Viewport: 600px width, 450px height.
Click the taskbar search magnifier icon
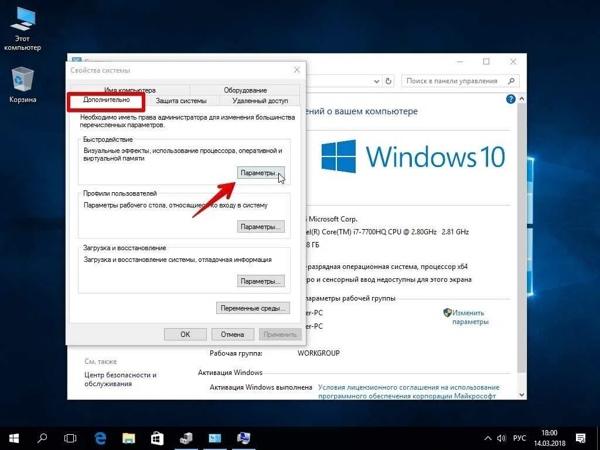(42, 438)
